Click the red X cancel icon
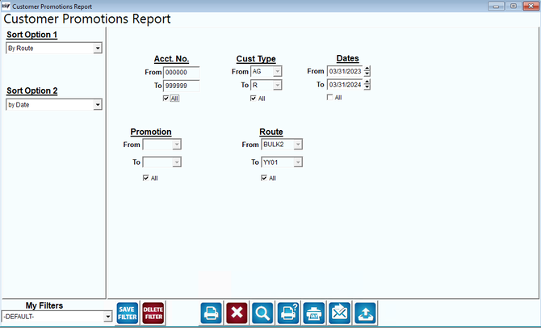This screenshot has height=328, width=541. click(x=237, y=313)
